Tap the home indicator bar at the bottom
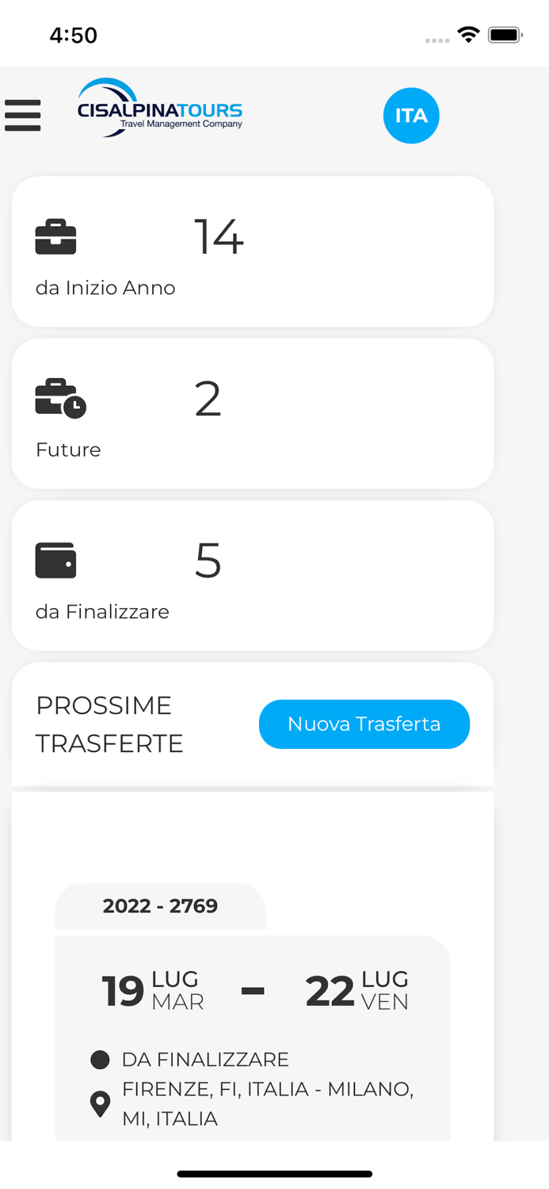The image size is (549, 1189). (274, 1173)
